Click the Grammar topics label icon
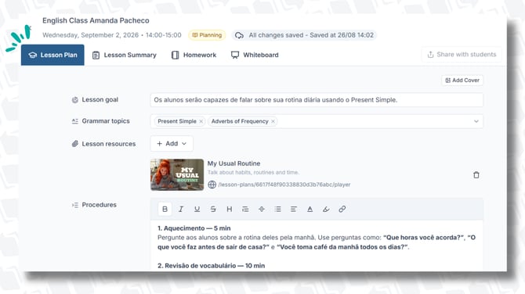This screenshot has width=525, height=294. (75, 121)
